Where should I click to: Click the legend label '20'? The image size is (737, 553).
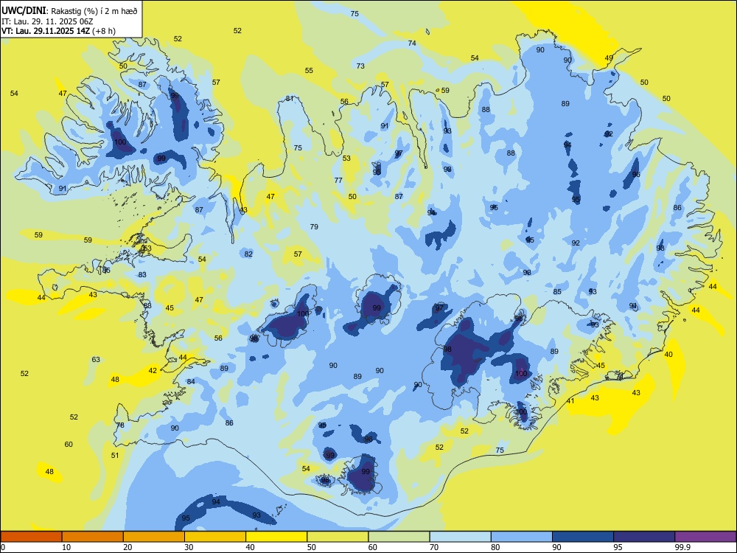pyautogui.click(x=128, y=547)
